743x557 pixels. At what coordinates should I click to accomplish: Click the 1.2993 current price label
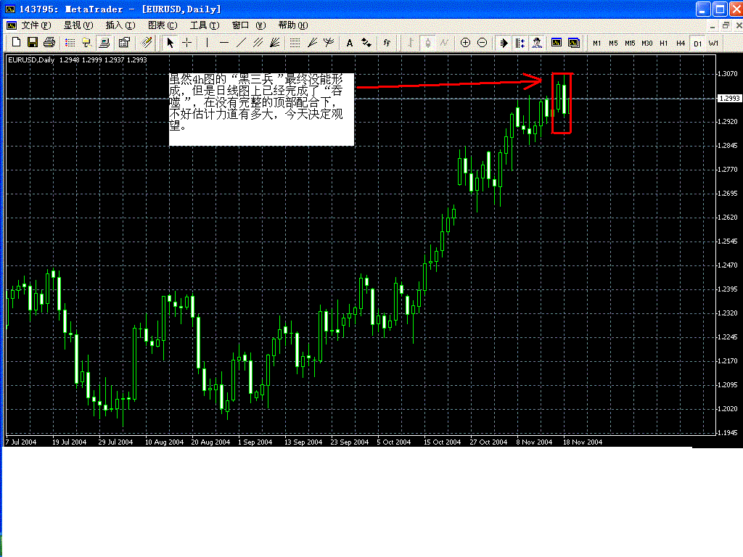(729, 99)
